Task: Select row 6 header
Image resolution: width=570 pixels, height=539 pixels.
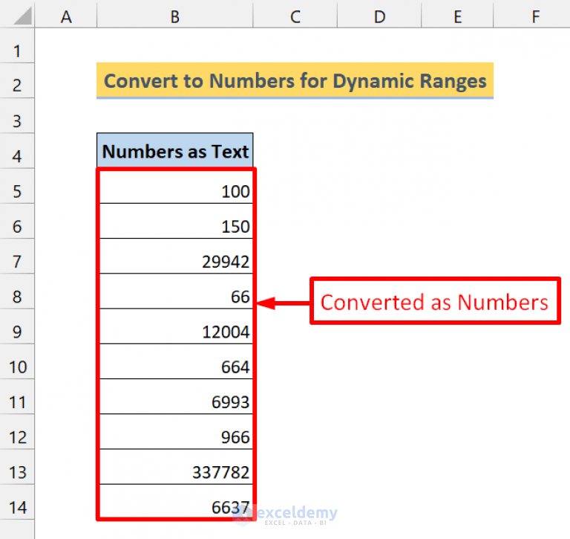Action: click(17, 221)
